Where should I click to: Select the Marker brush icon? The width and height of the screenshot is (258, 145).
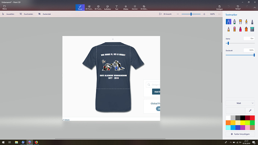coord(228,22)
